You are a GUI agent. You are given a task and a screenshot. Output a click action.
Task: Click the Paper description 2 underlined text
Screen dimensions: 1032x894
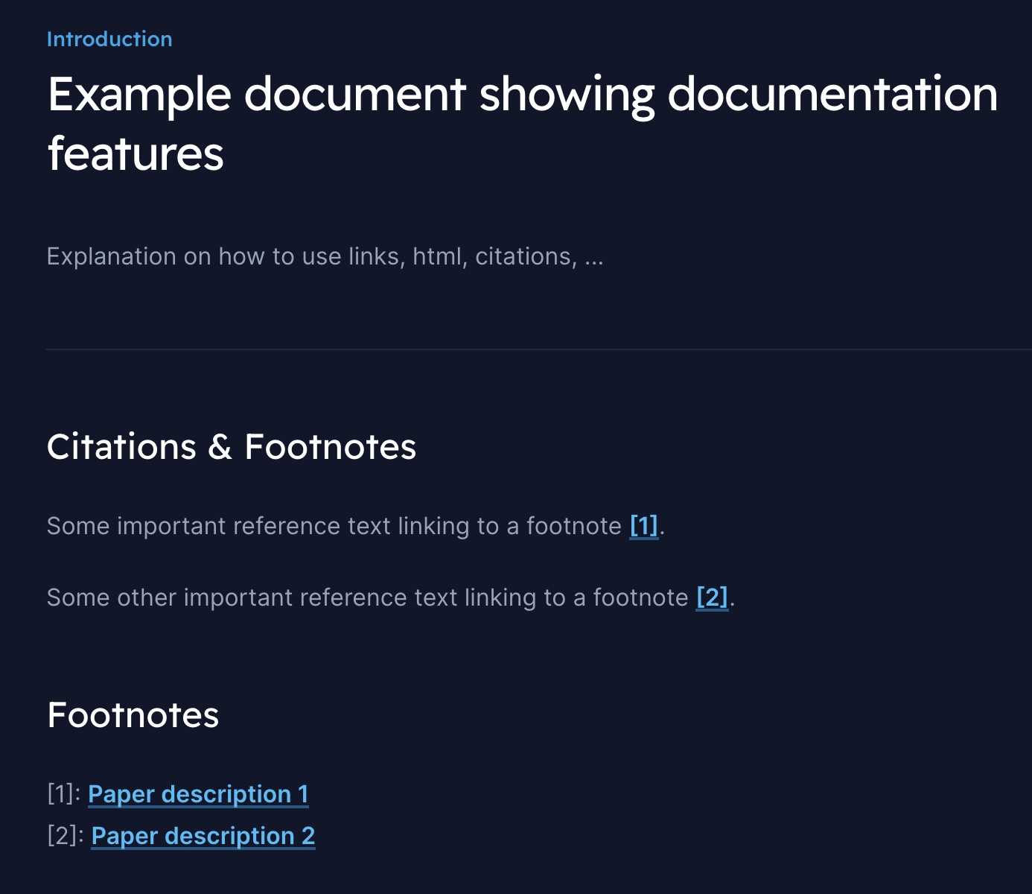pos(203,835)
